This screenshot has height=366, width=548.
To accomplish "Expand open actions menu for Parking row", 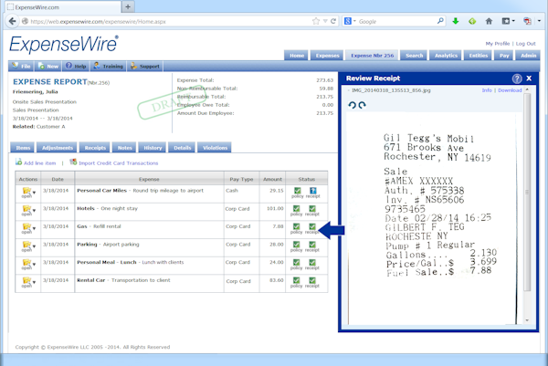I will (27, 246).
